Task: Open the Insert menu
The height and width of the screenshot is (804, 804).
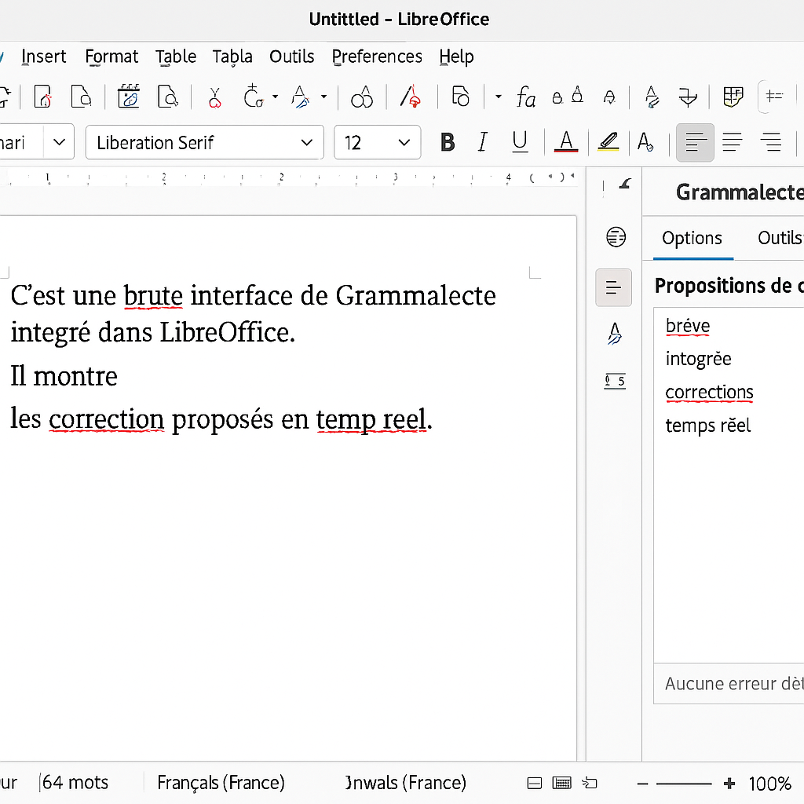Action: click(x=44, y=57)
